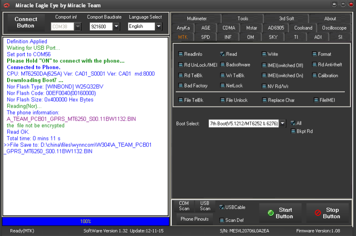The image size is (356, 236).
Task: Check the Replace Char option
Action: (x=265, y=100)
